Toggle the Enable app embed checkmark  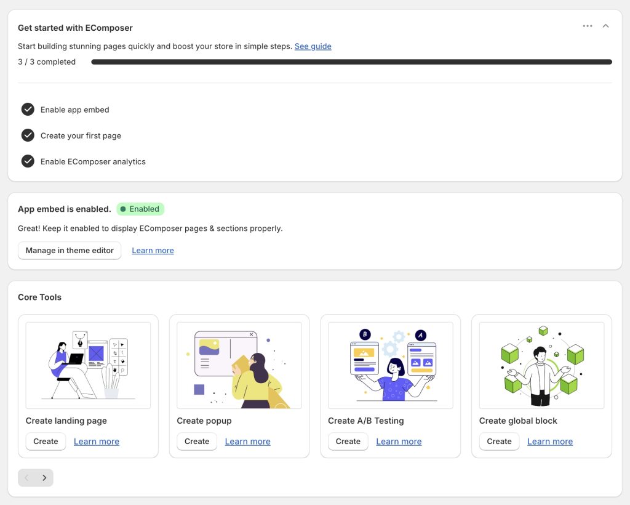28,110
